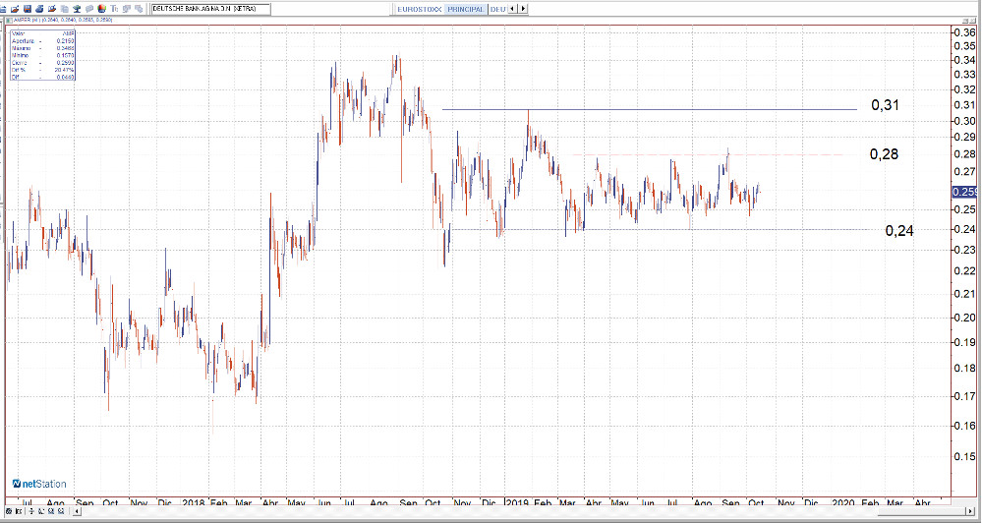The width and height of the screenshot is (982, 523).
Task: Click the 'Máximo' row in the info box
Action: pyautogui.click(x=42, y=48)
